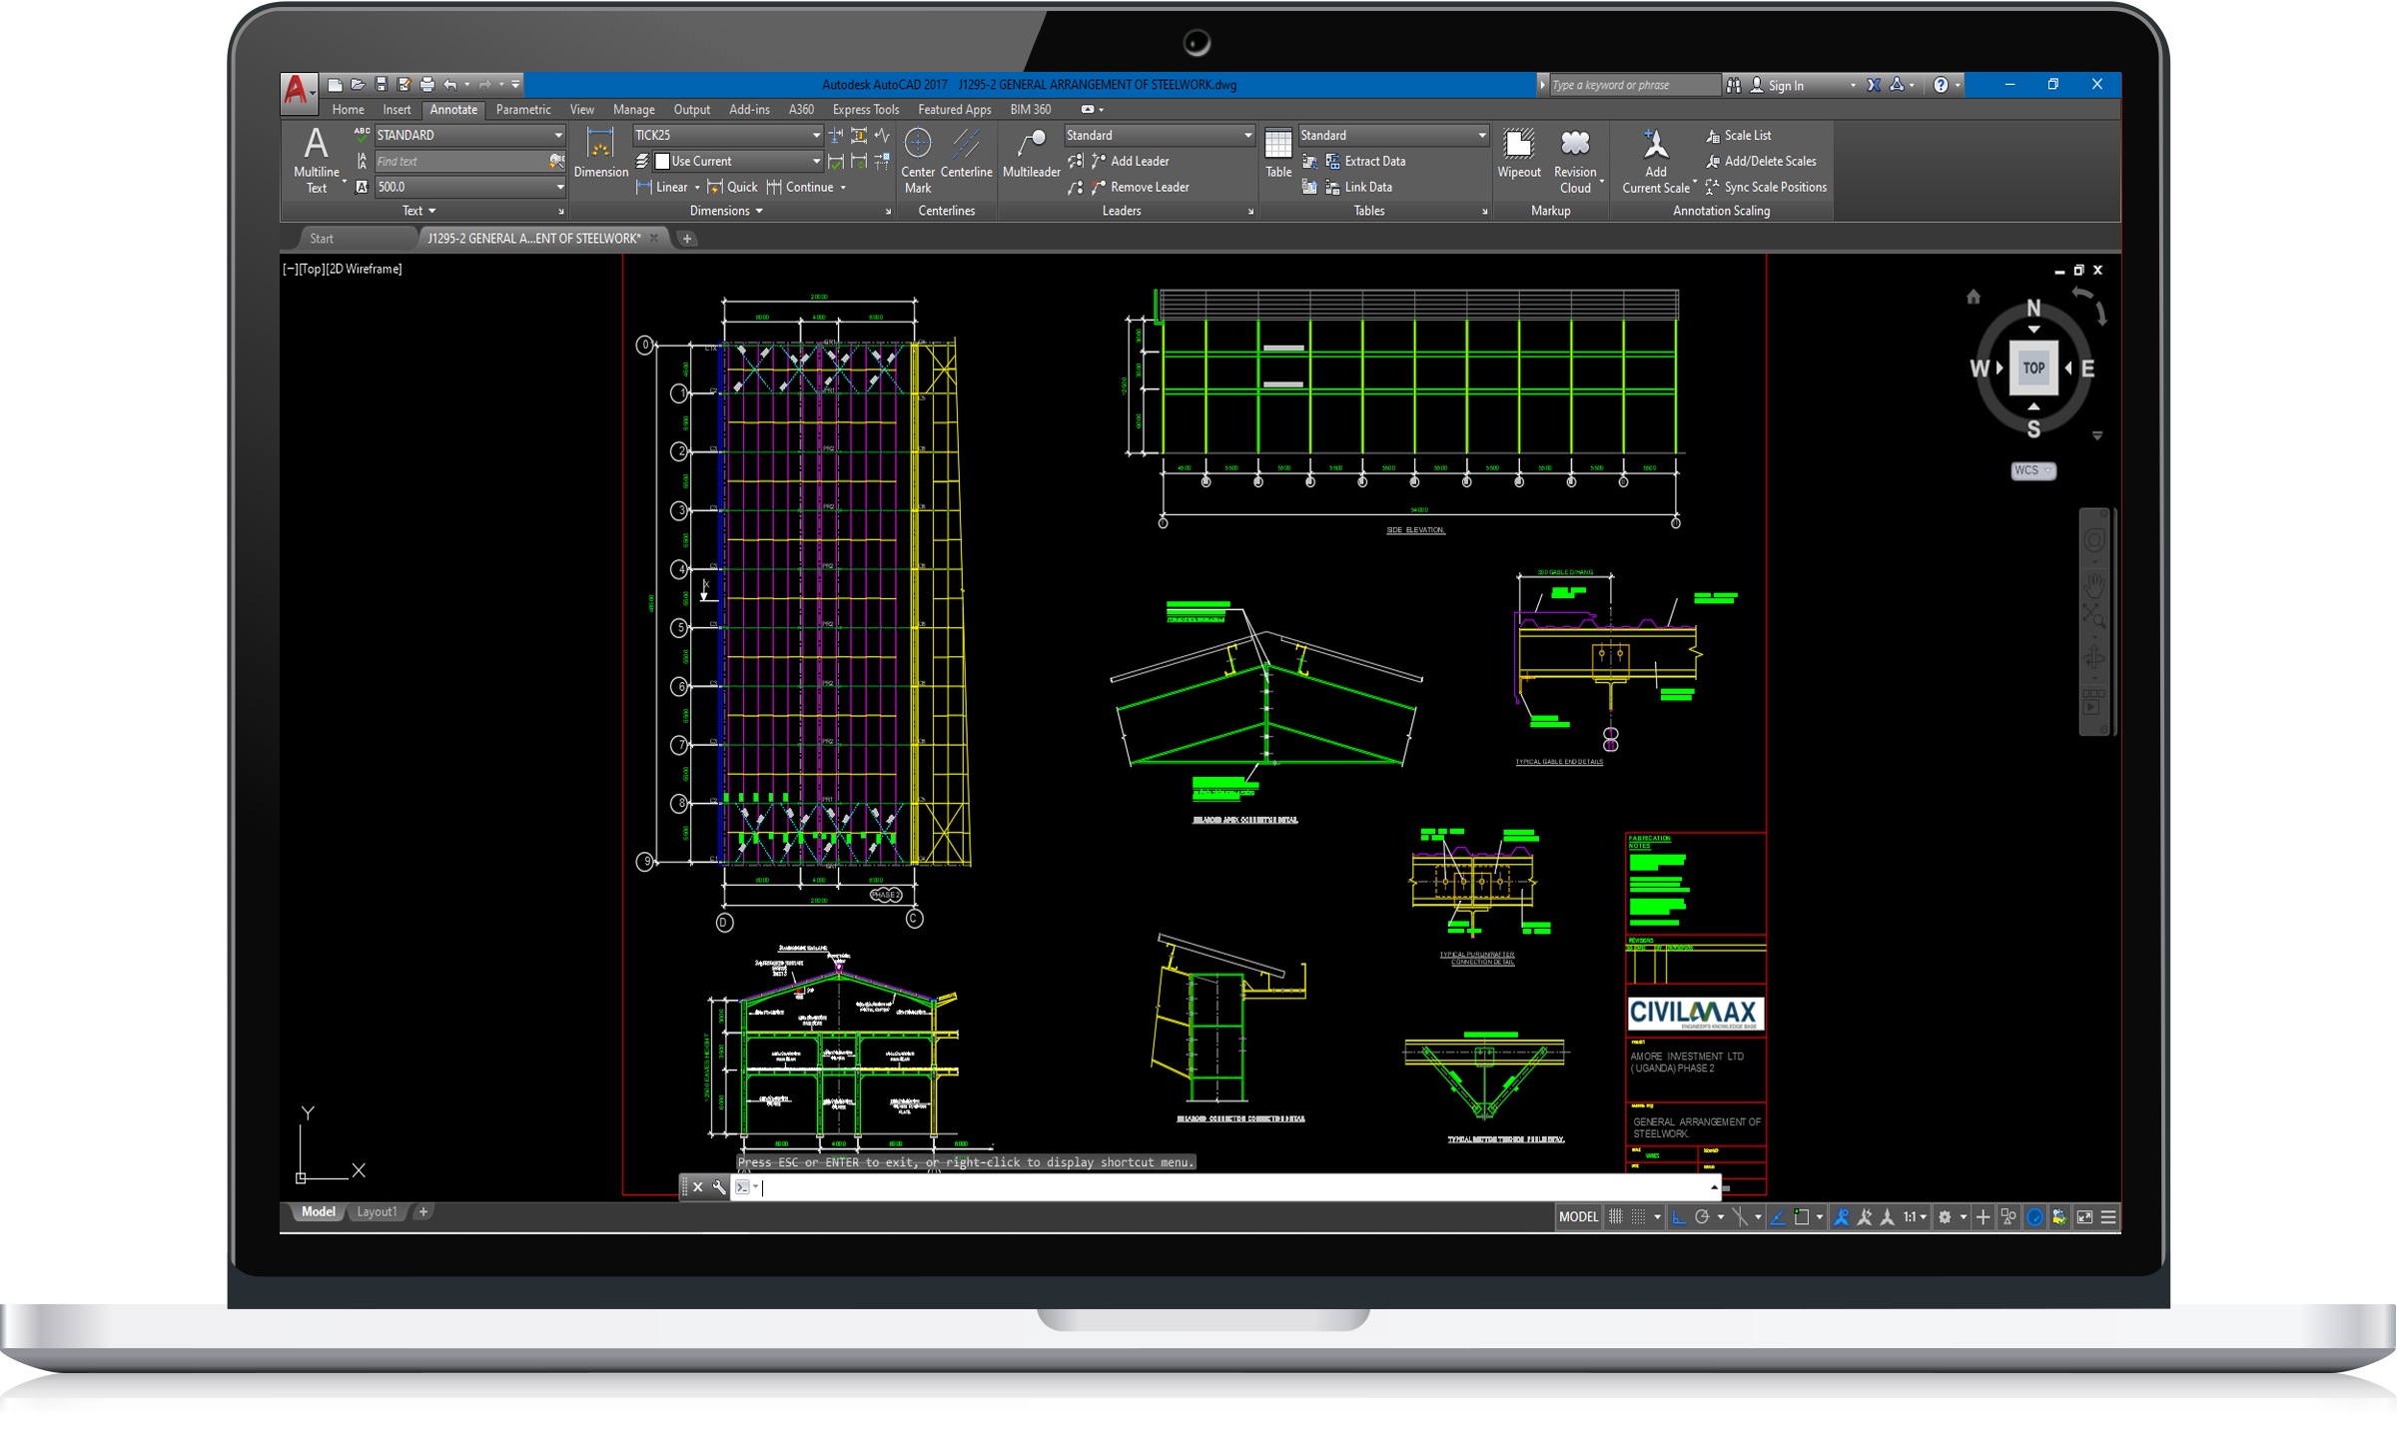
Task: Toggle polar tracking in the status bar
Action: (x=1703, y=1216)
